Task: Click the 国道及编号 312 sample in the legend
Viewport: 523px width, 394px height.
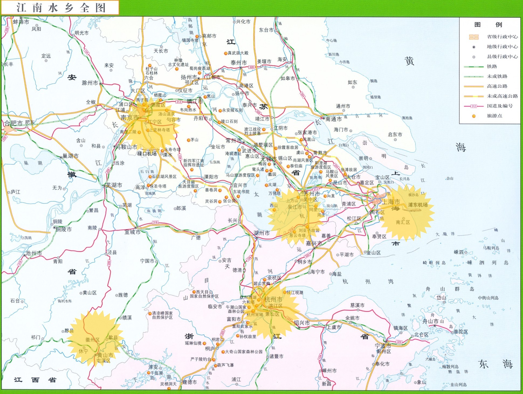Action: pyautogui.click(x=473, y=106)
